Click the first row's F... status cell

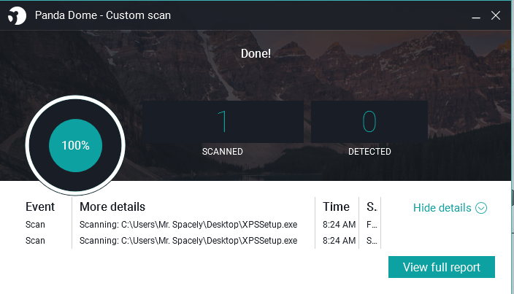coord(372,225)
